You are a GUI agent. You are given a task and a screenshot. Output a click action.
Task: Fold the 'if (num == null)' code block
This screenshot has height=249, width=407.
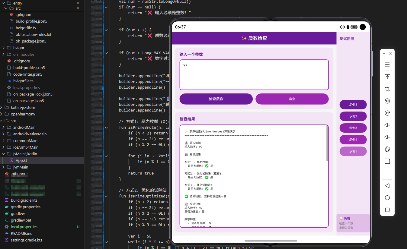click(106, 7)
